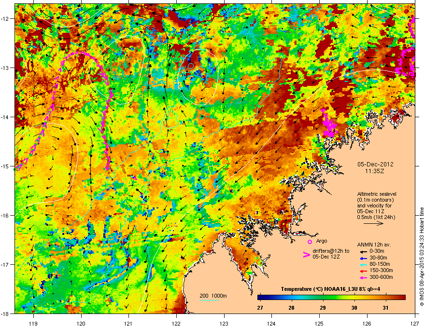Screen dimensions: 425x328
Task: Click the cyan isobath line under 200 1000m
Action: point(209,300)
